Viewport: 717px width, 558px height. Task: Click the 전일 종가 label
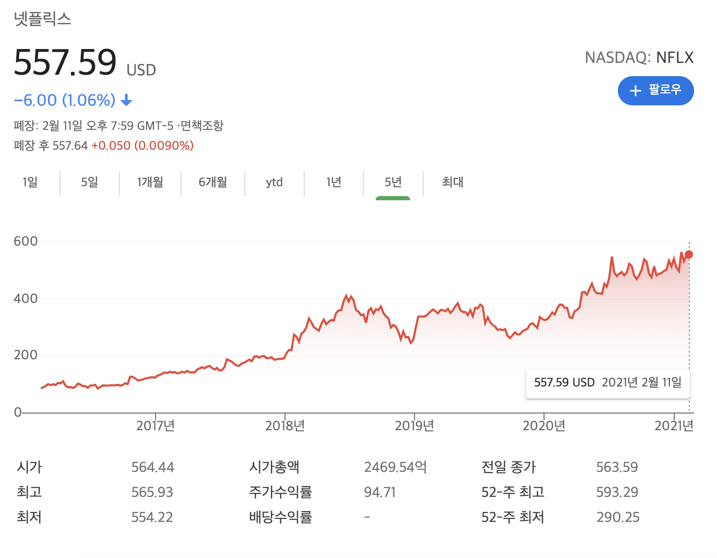pos(508,467)
